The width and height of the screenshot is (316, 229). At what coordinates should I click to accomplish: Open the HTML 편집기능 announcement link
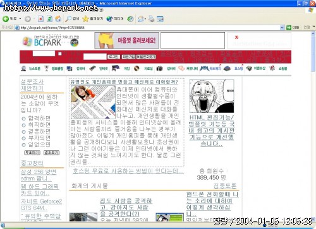tap(212, 131)
